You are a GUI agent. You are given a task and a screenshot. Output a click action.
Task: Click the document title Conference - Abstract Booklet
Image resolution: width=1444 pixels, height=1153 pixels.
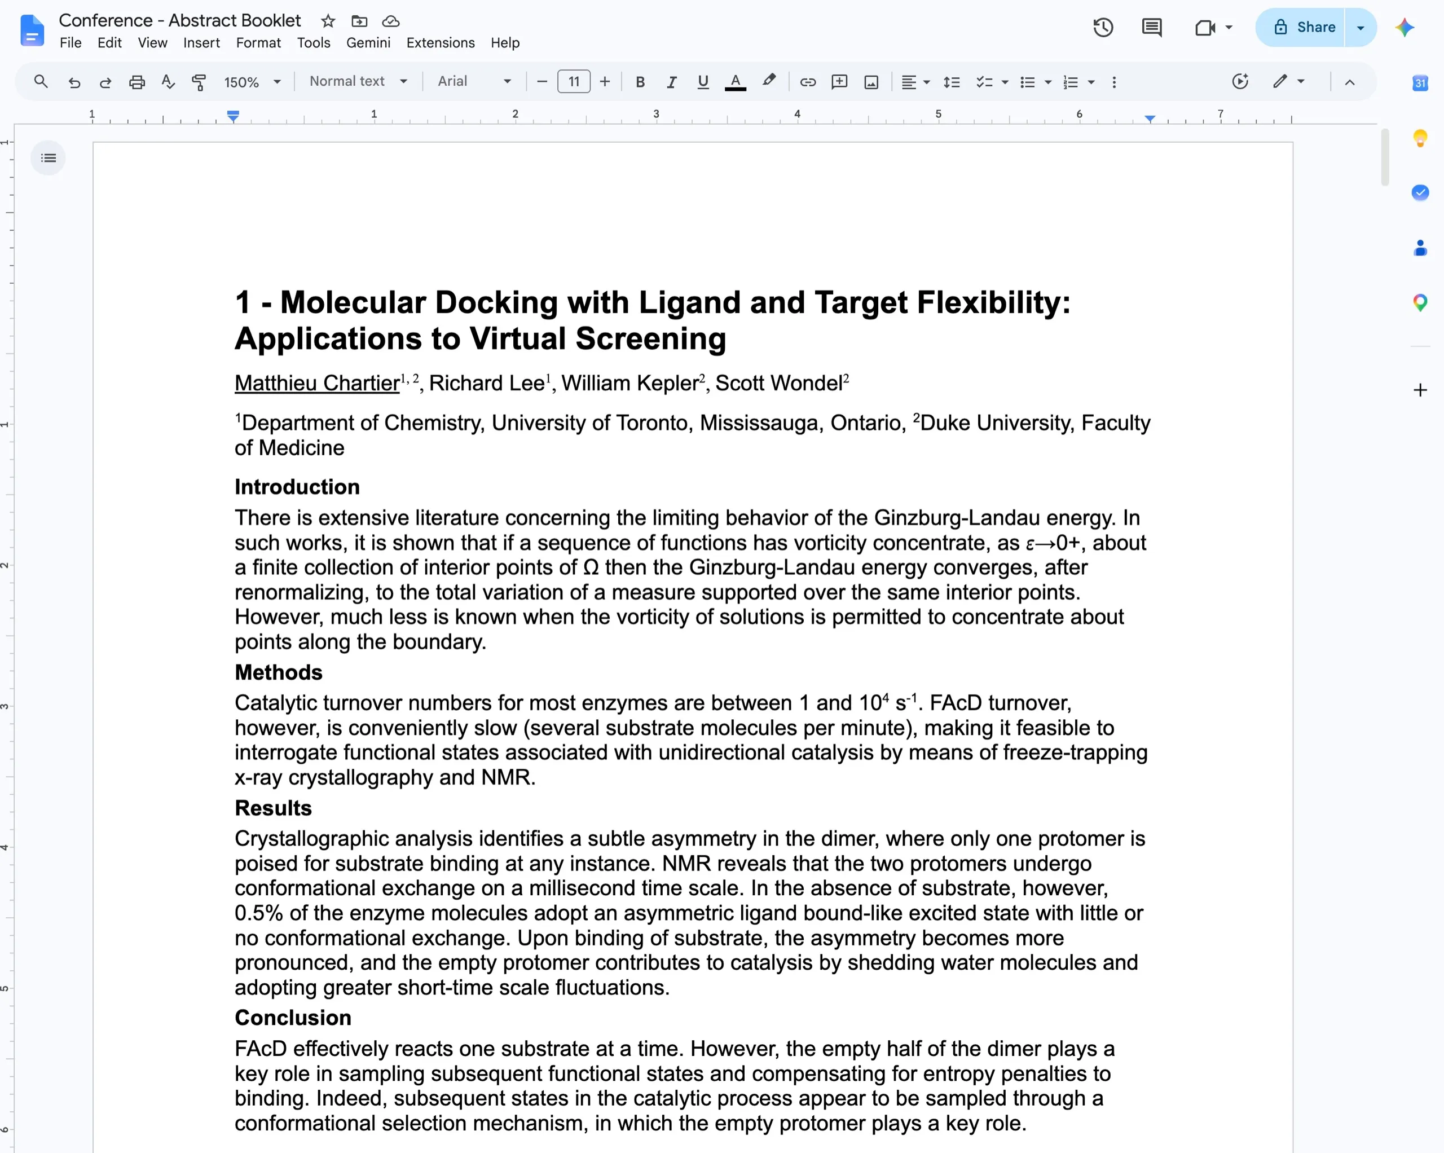tap(179, 20)
